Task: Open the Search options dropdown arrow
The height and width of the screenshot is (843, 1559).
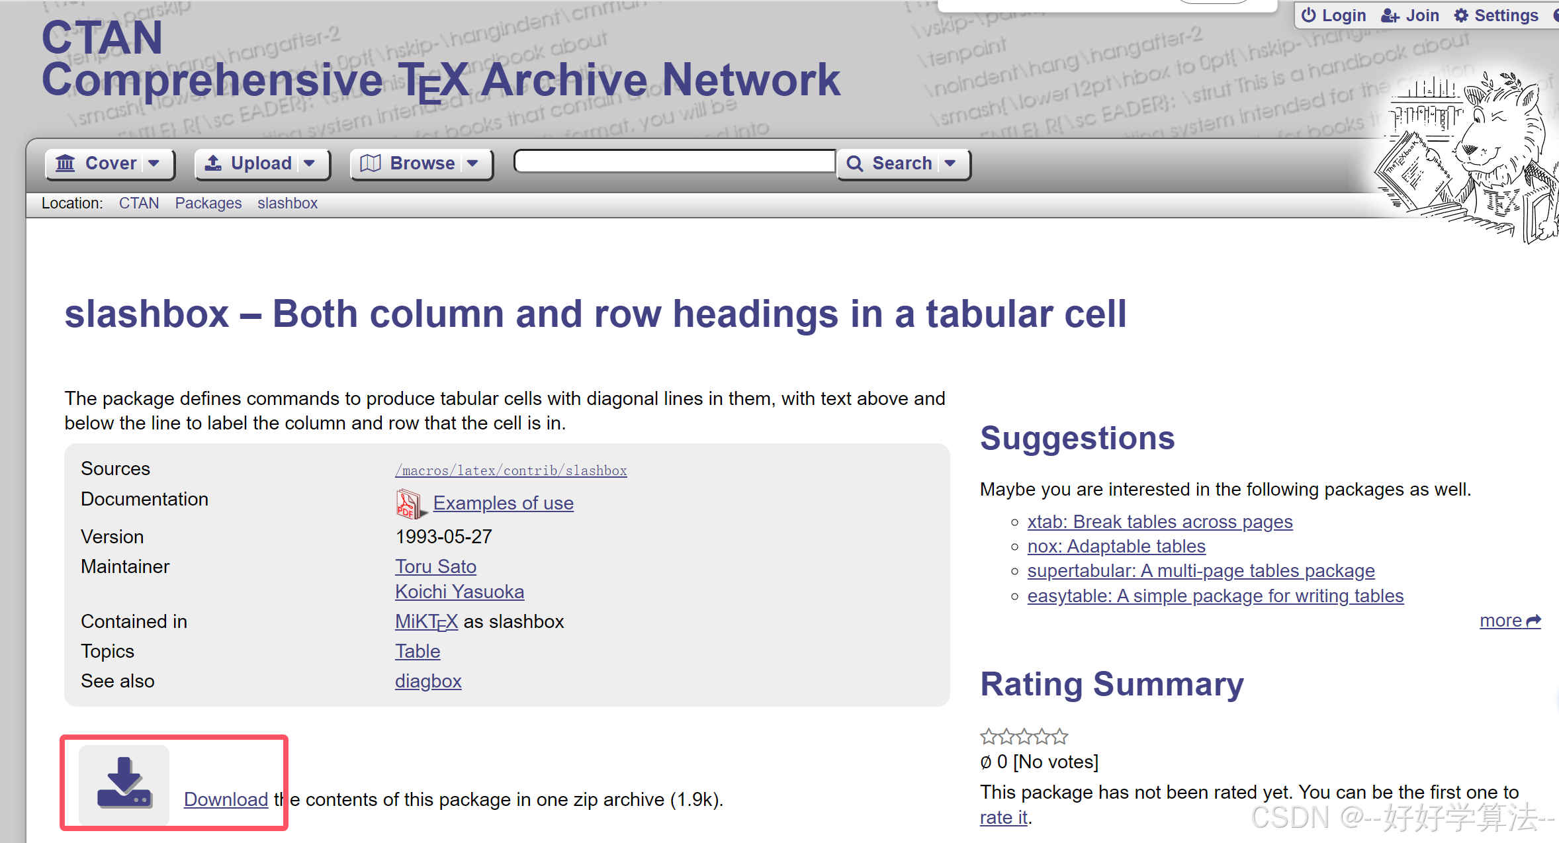Action: click(950, 163)
